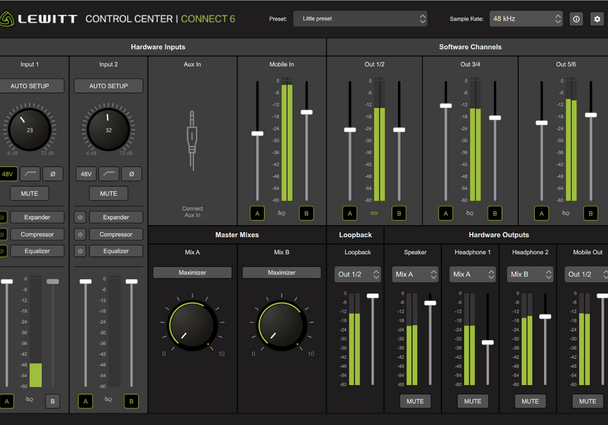608x425 pixels.
Task: Enable Input 1 low-cut filter icon
Action: tap(30, 174)
